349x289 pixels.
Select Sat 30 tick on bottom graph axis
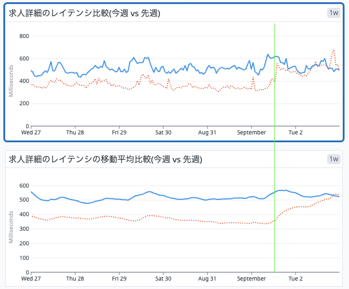163,278
